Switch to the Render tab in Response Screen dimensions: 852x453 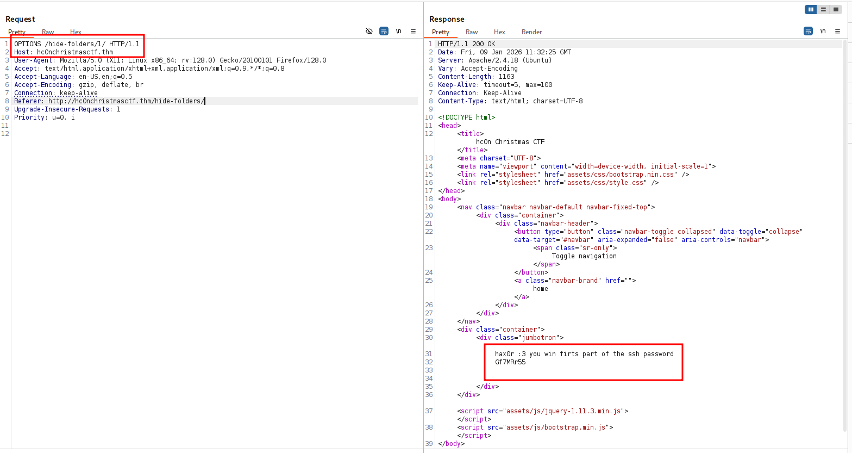tap(531, 32)
